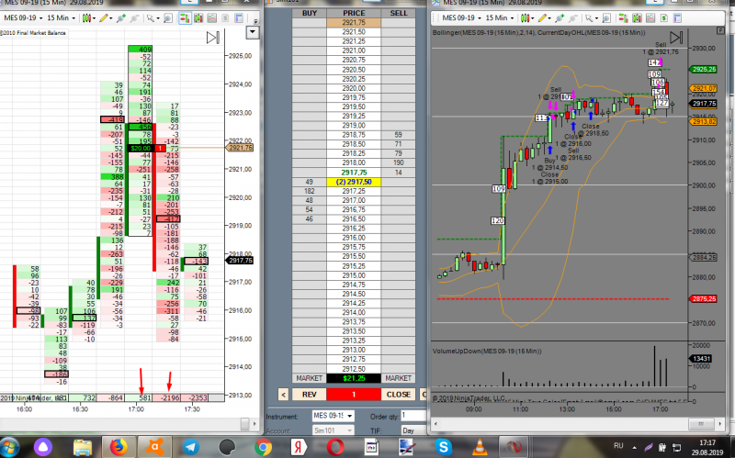
Task: Open Telegram from the taskbar
Action: [x=191, y=447]
